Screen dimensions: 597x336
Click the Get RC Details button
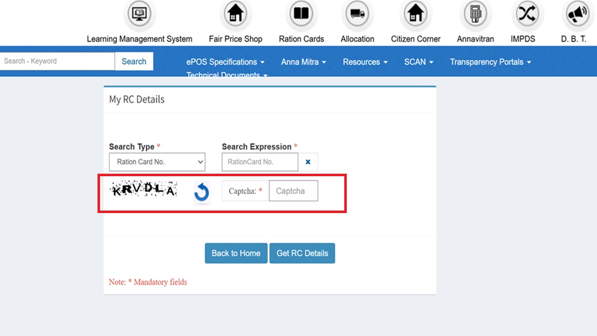point(302,253)
